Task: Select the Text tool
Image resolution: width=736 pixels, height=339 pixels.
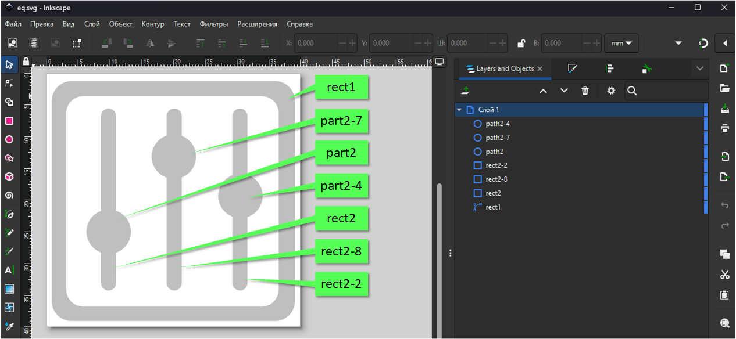Action: (x=9, y=270)
